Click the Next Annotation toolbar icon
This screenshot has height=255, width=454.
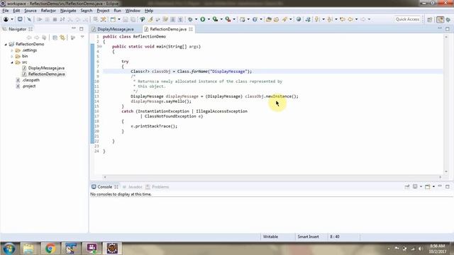(x=317, y=19)
